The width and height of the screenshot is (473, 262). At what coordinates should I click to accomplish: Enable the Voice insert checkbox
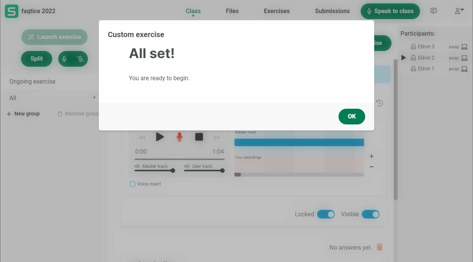[x=132, y=184]
